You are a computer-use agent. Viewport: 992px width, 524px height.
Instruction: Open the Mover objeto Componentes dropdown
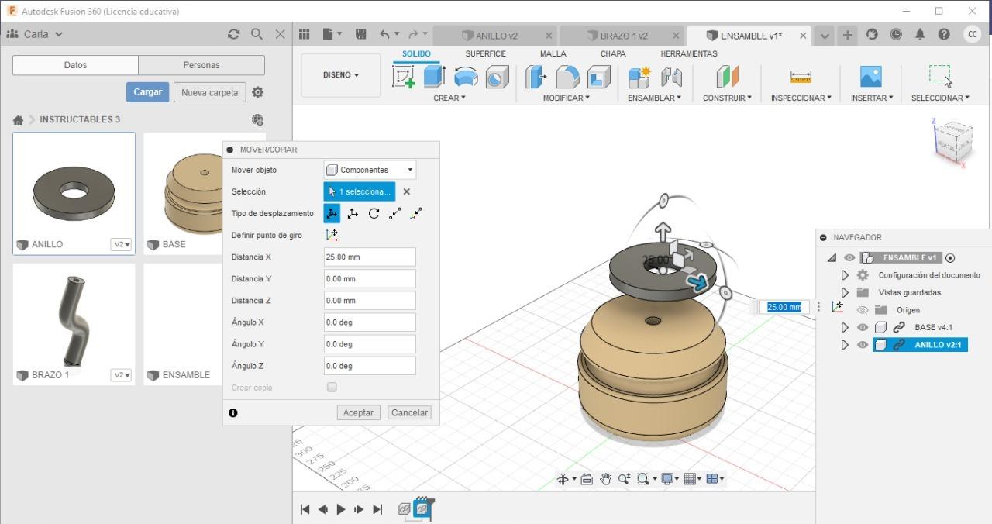pyautogui.click(x=370, y=170)
